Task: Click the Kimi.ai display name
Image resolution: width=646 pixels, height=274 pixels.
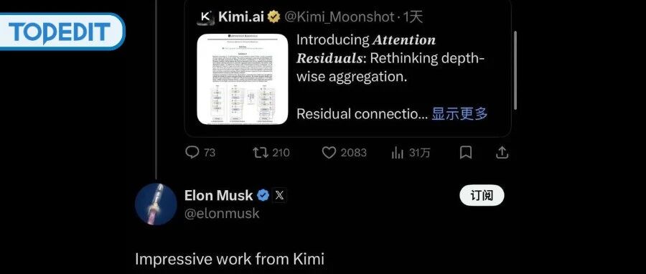Action: click(241, 17)
